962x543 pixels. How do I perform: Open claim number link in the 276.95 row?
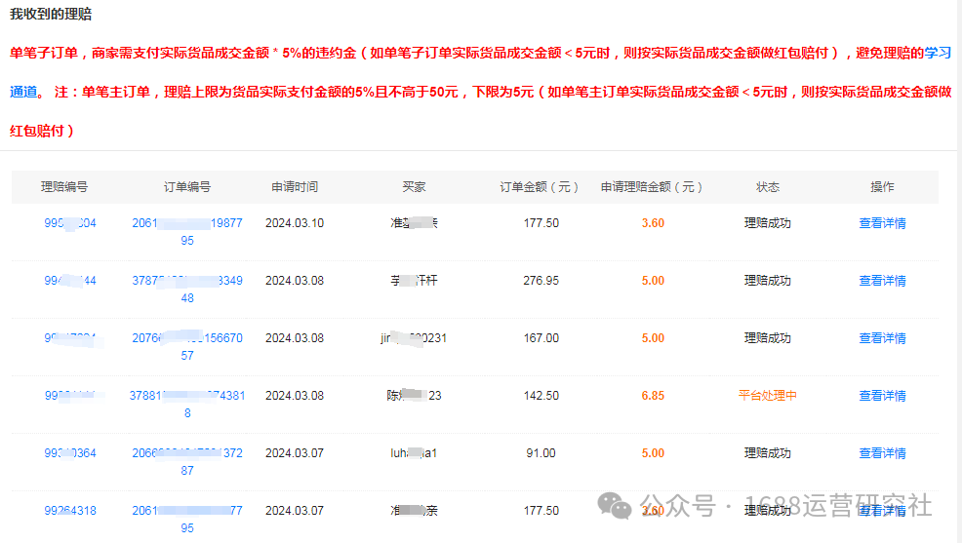70,281
